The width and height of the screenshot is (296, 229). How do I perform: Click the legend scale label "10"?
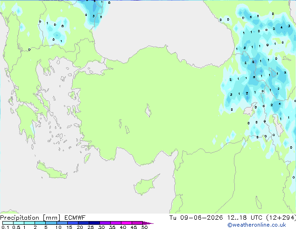[58, 227]
